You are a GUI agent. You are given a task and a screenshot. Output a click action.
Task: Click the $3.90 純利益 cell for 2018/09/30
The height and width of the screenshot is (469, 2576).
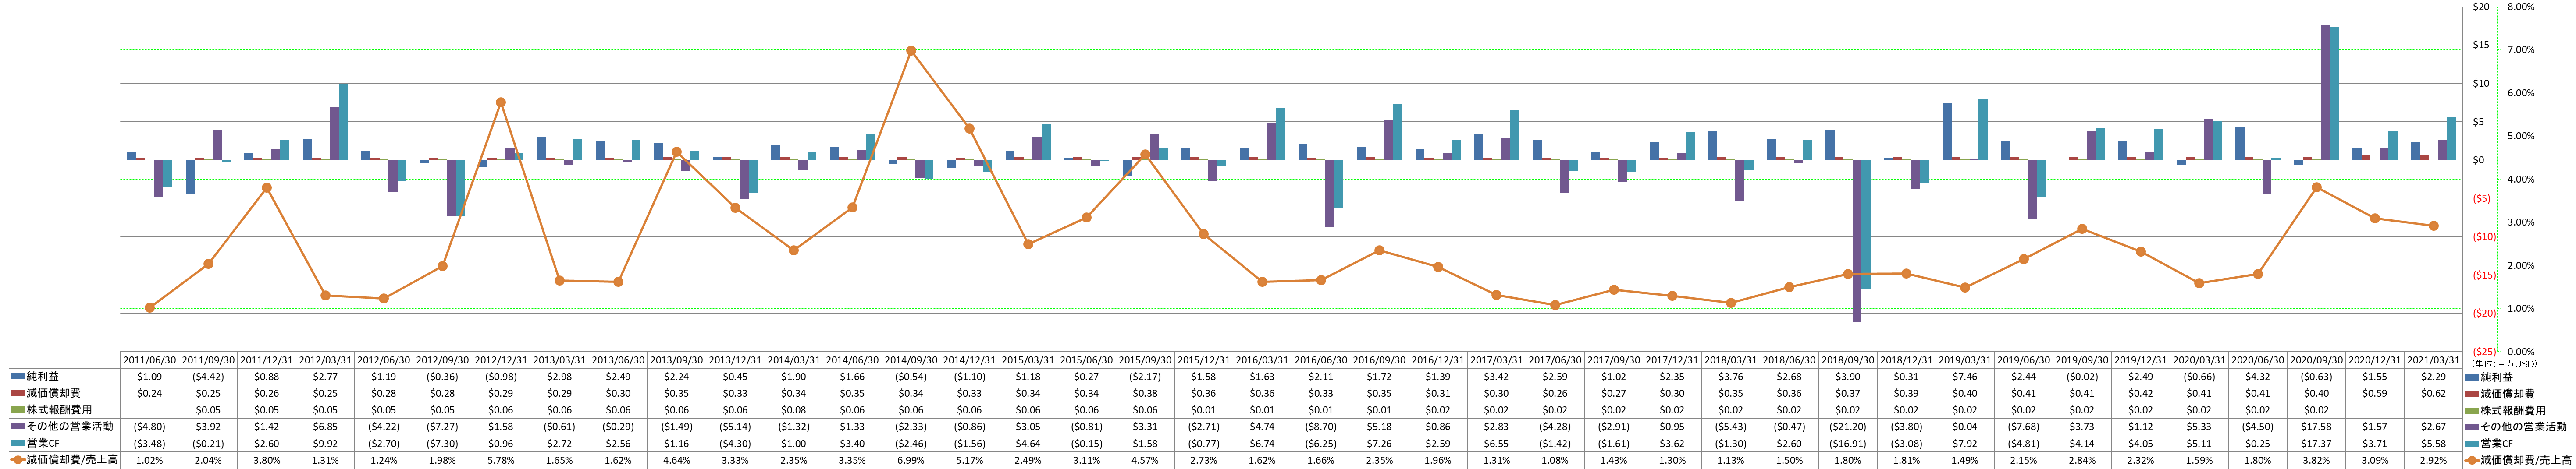click(x=1848, y=377)
